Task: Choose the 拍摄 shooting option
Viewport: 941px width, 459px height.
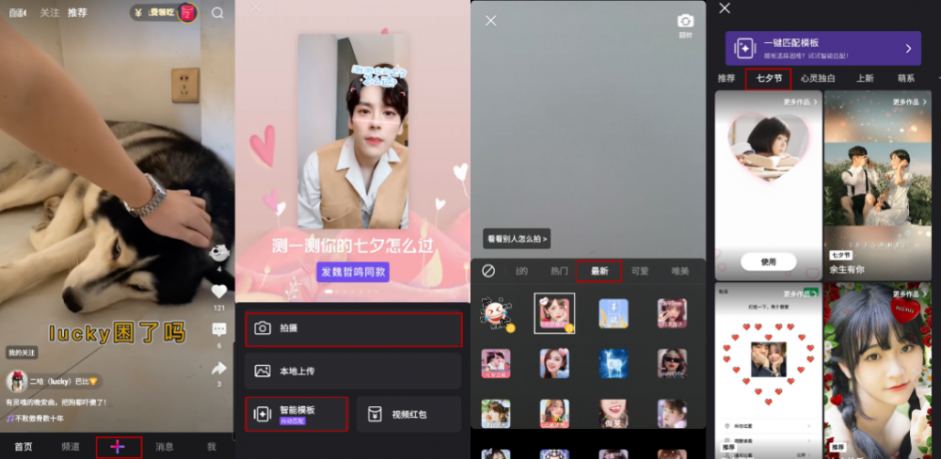Action: [353, 329]
